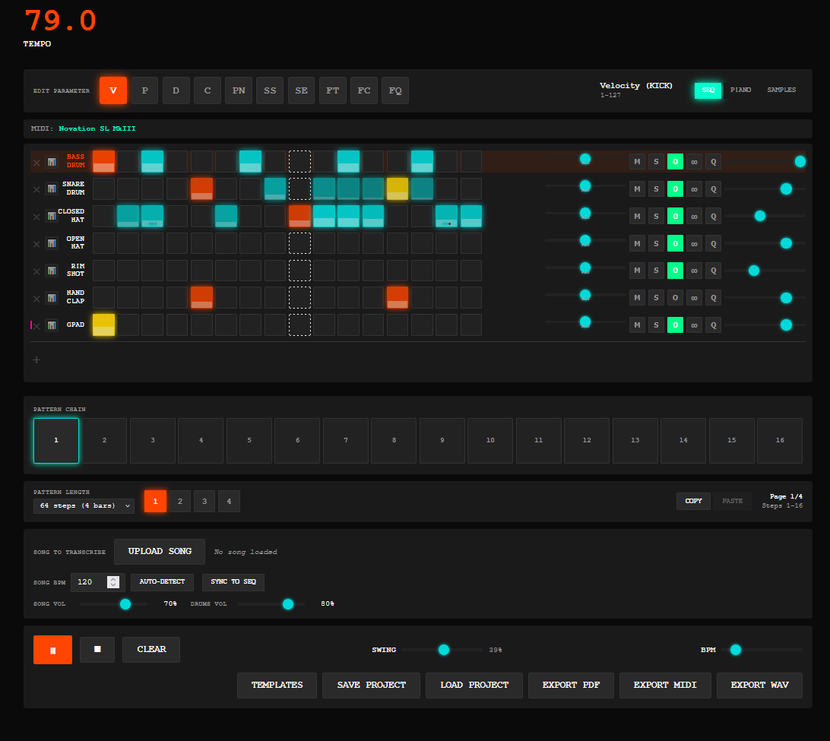The width and height of the screenshot is (830, 741).
Task: Add a new track with the plus icon
Action: [36, 360]
